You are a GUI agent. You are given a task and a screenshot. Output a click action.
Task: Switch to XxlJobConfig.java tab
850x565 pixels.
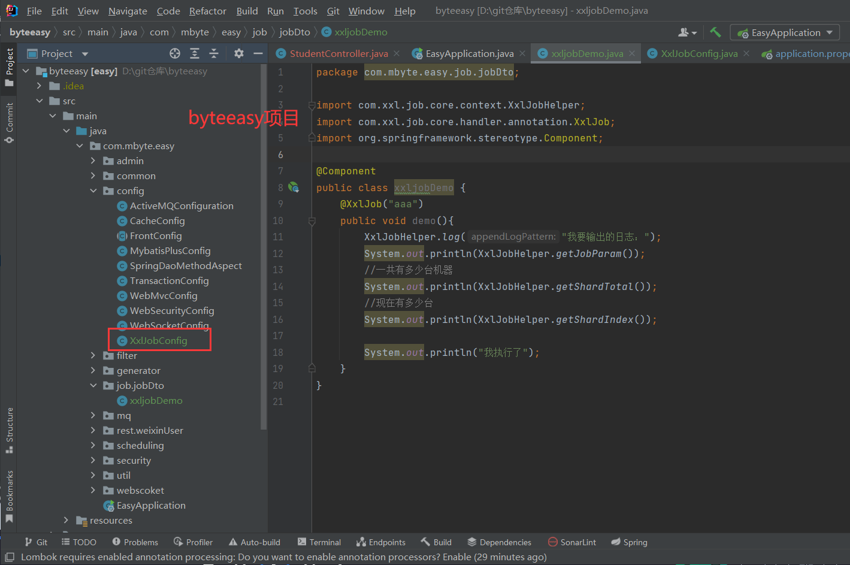tap(699, 53)
